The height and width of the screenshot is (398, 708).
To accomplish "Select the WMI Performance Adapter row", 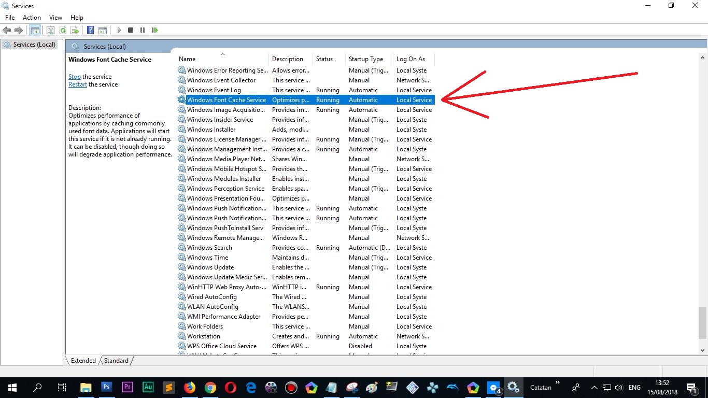I will coord(306,317).
